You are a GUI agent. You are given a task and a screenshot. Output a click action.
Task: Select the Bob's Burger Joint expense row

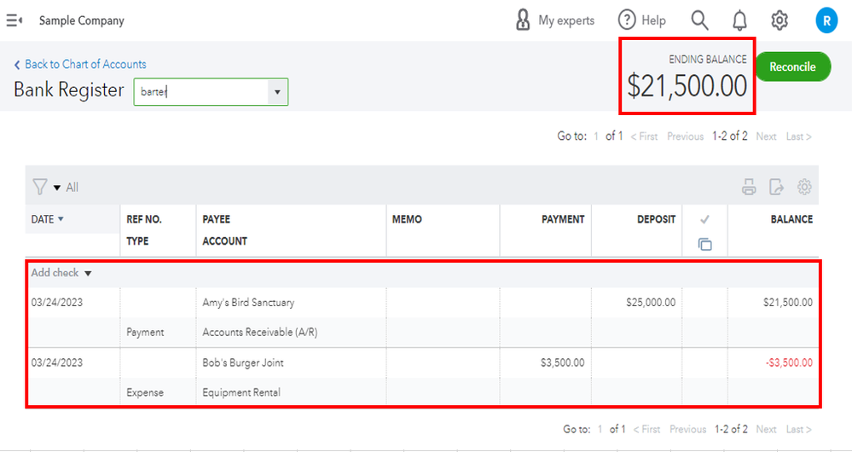242,363
